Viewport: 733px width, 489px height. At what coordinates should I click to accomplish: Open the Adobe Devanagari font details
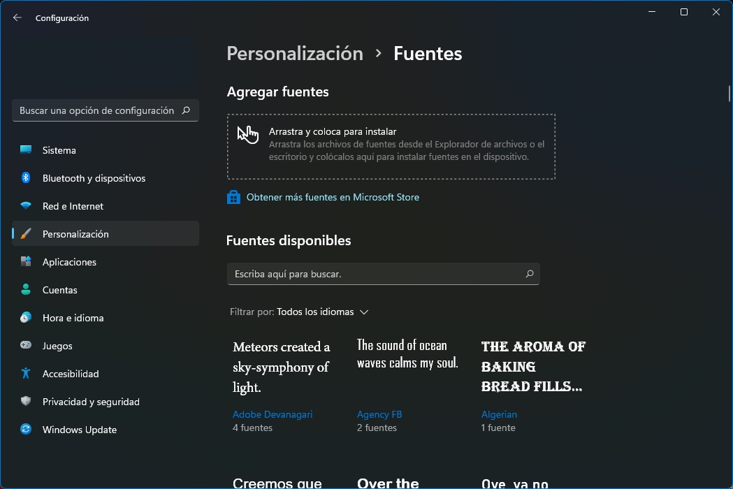[273, 414]
